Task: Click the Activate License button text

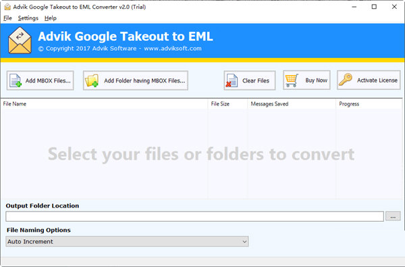Action: pos(377,80)
